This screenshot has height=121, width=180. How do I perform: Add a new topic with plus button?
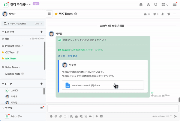point(41,32)
